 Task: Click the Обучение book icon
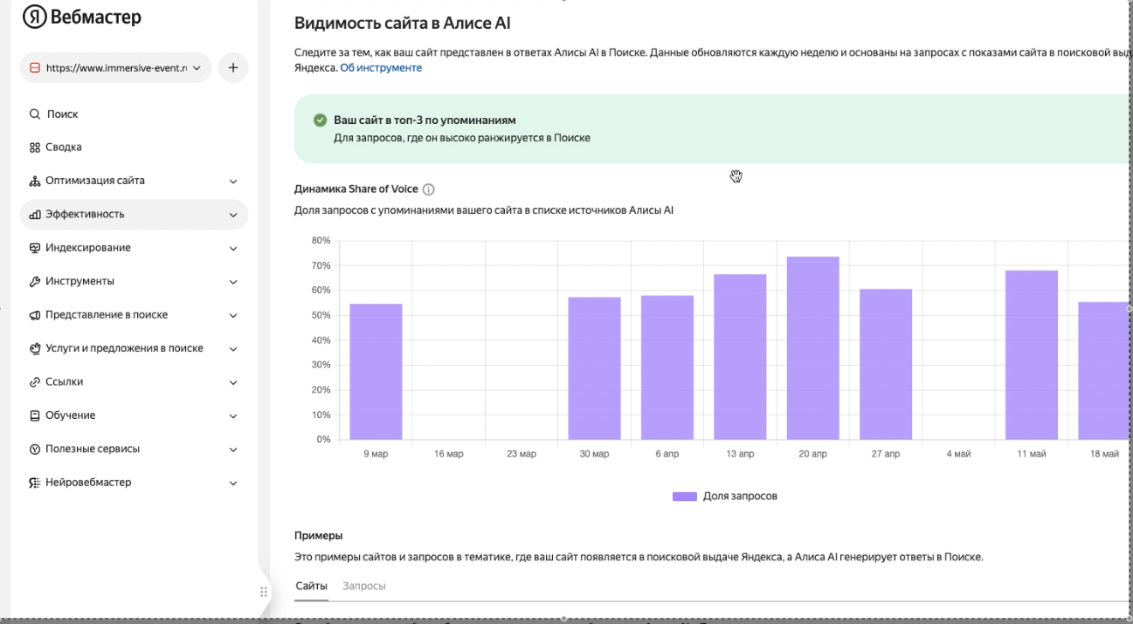click(x=35, y=415)
